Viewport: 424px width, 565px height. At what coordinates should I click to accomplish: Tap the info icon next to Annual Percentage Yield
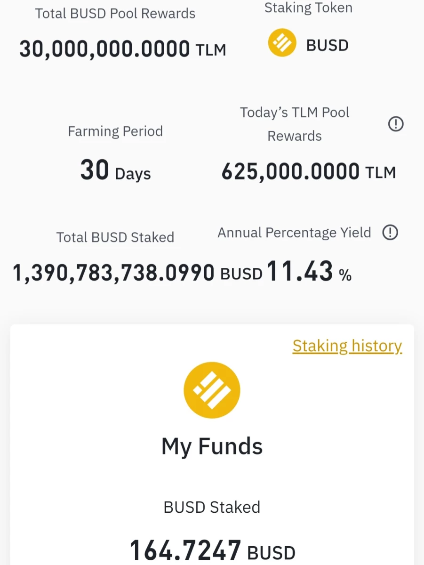390,233
